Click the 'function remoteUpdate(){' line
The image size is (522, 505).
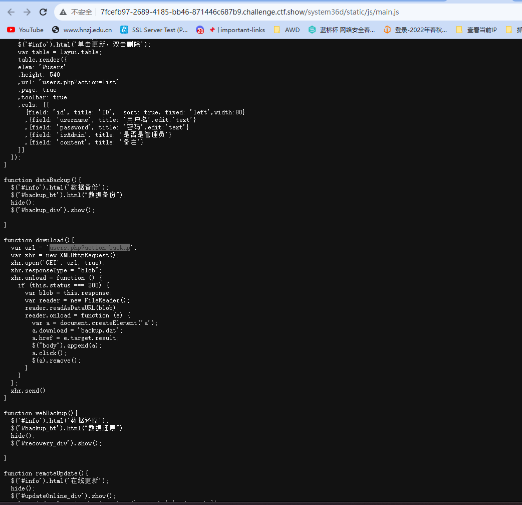tap(46, 473)
